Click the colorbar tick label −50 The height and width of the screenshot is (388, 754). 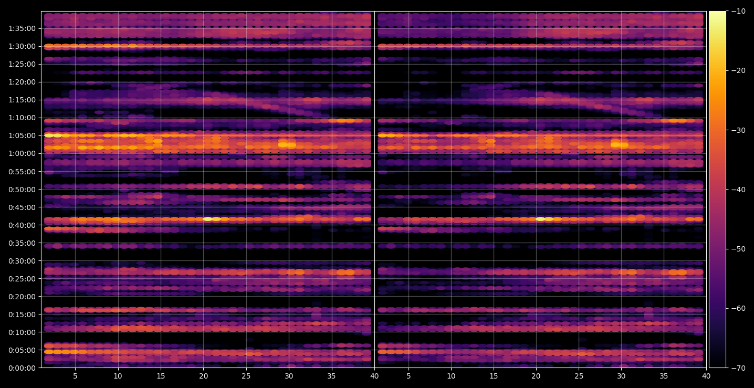(x=739, y=249)
